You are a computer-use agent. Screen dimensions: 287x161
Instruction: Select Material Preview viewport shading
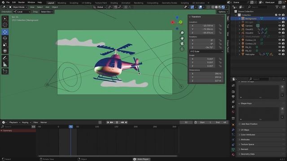220,7
